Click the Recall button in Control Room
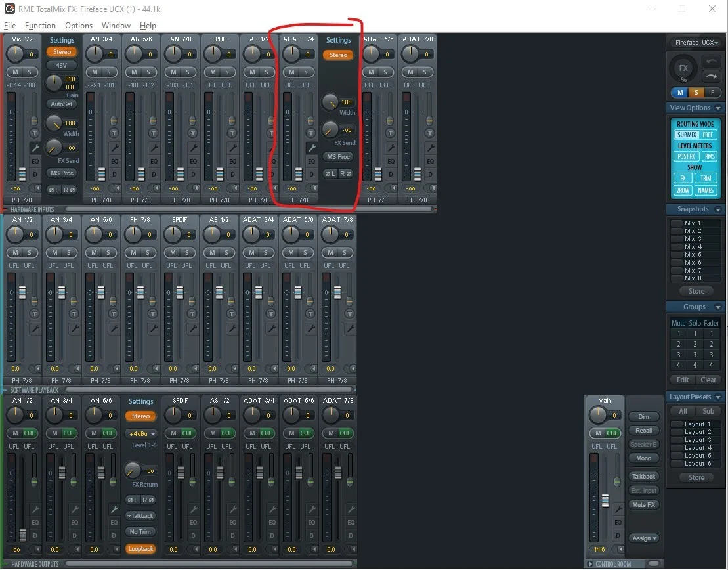This screenshot has height=570, width=728. click(643, 431)
